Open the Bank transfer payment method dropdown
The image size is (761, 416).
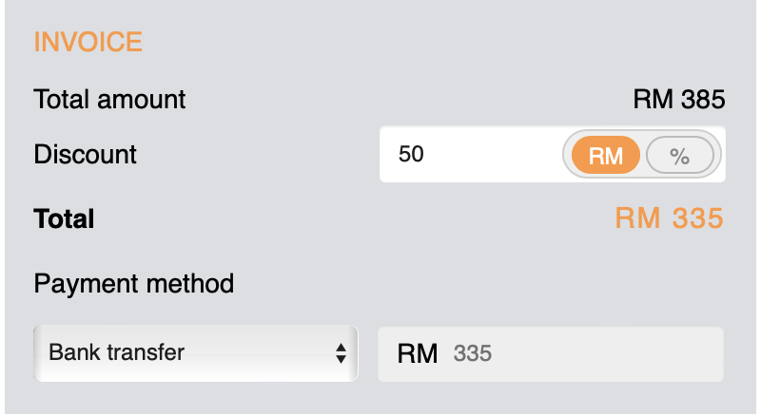pyautogui.click(x=195, y=353)
